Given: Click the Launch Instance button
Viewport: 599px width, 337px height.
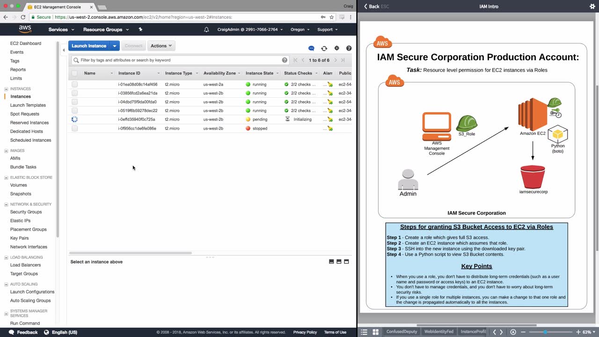Looking at the screenshot, I should pos(89,46).
